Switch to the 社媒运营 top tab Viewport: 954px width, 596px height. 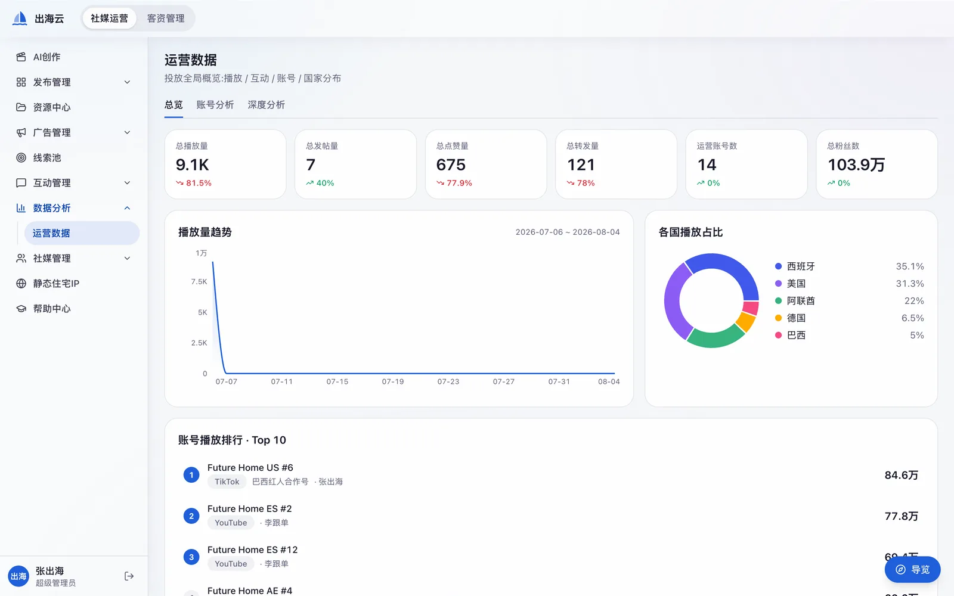[109, 18]
